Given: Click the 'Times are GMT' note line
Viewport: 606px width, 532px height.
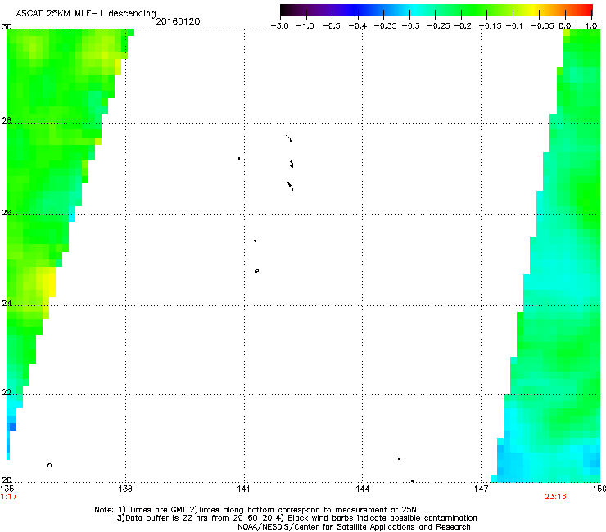Looking at the screenshot, I should 256,510.
